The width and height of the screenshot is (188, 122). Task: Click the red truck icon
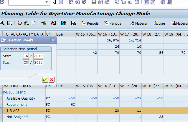click(x=73, y=23)
